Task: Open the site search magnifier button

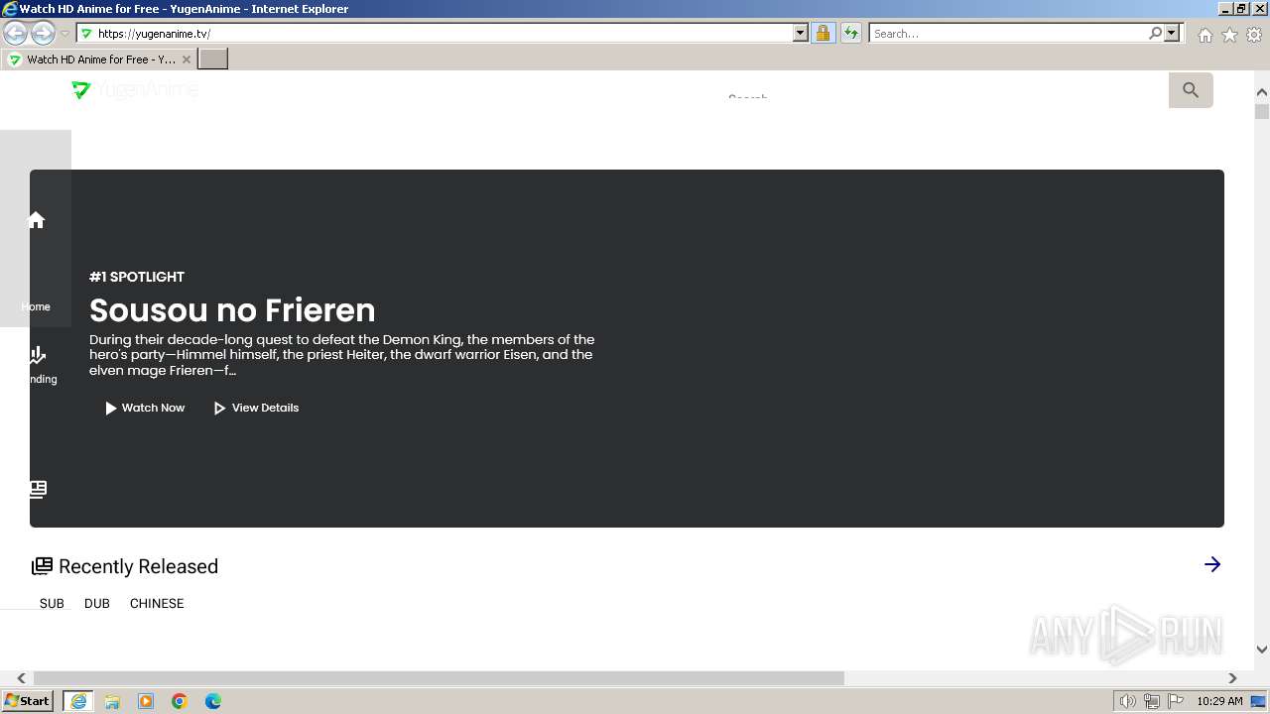Action: [1191, 90]
